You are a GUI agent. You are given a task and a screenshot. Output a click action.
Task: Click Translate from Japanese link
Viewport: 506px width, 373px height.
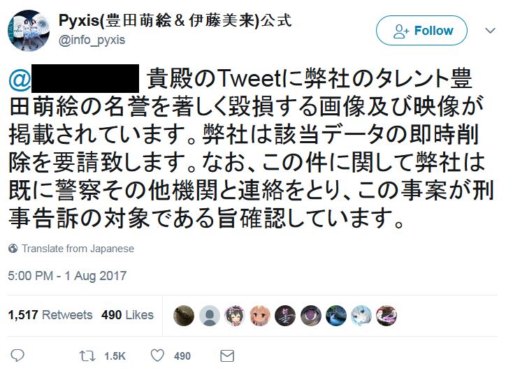78,249
